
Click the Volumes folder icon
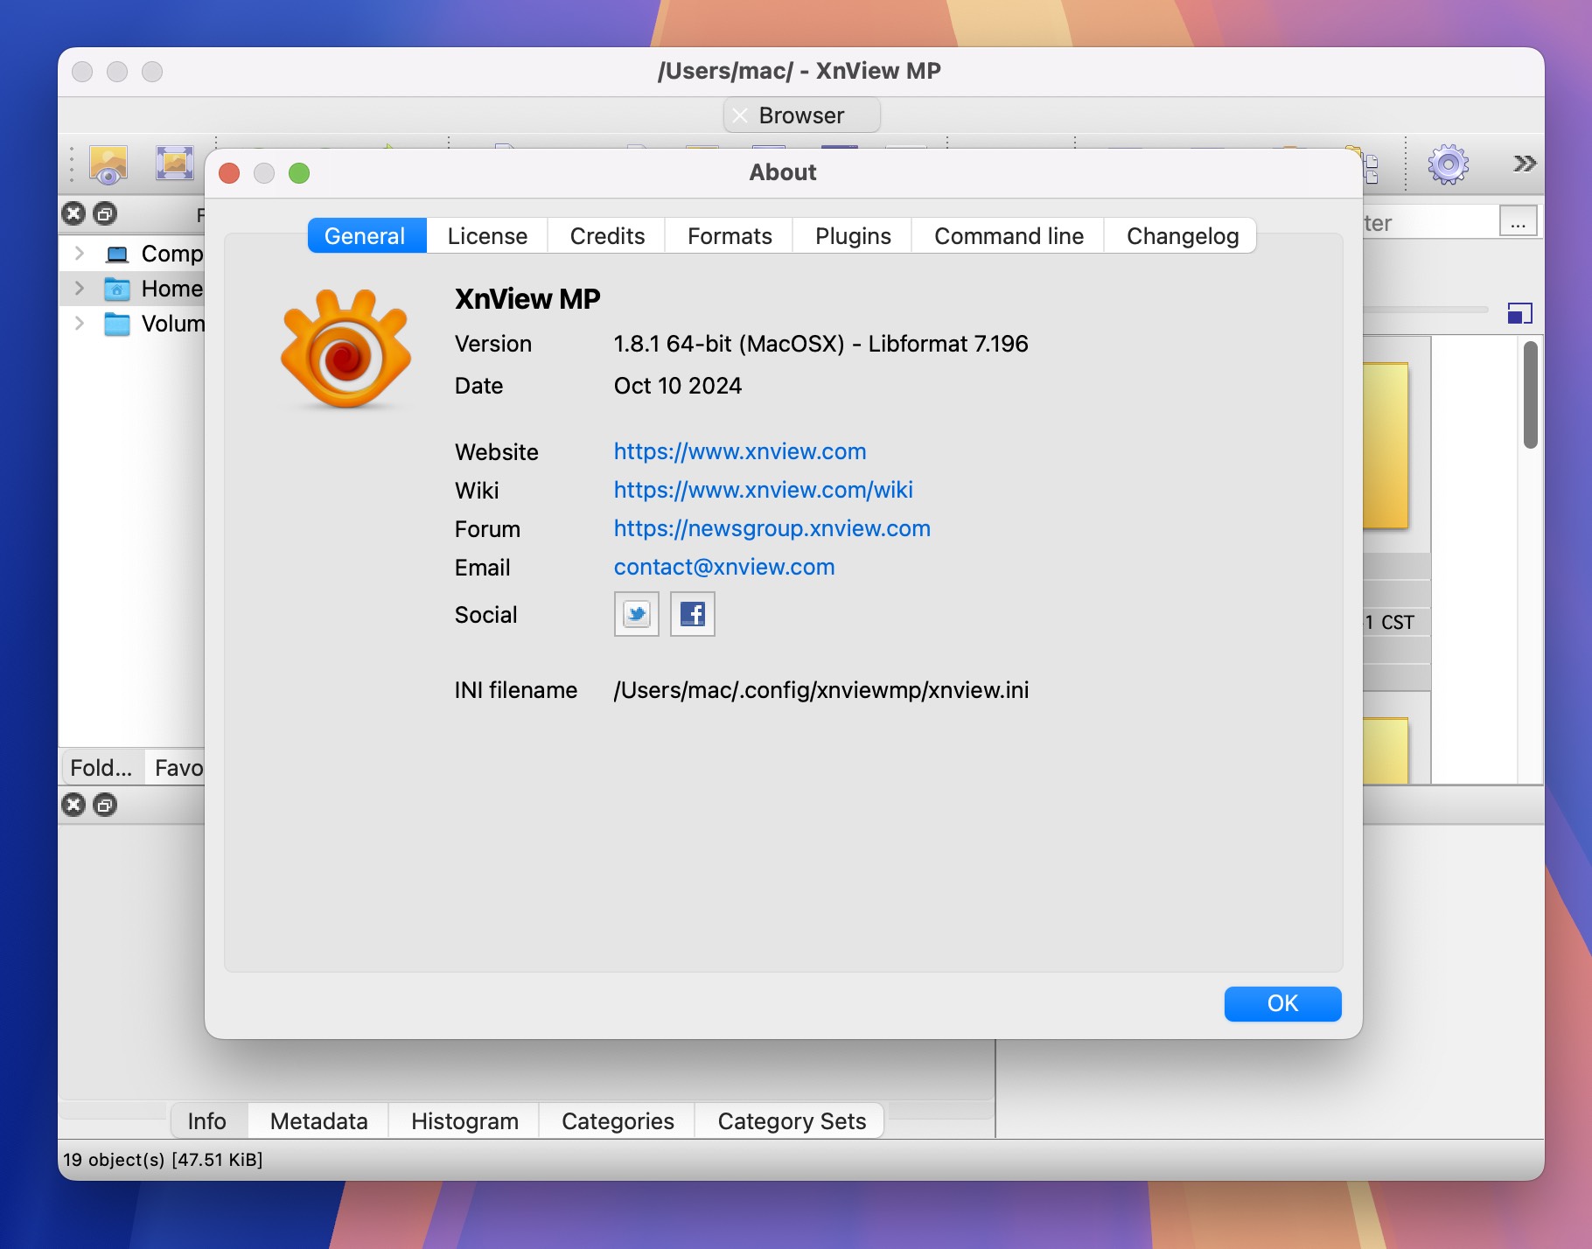pos(116,324)
